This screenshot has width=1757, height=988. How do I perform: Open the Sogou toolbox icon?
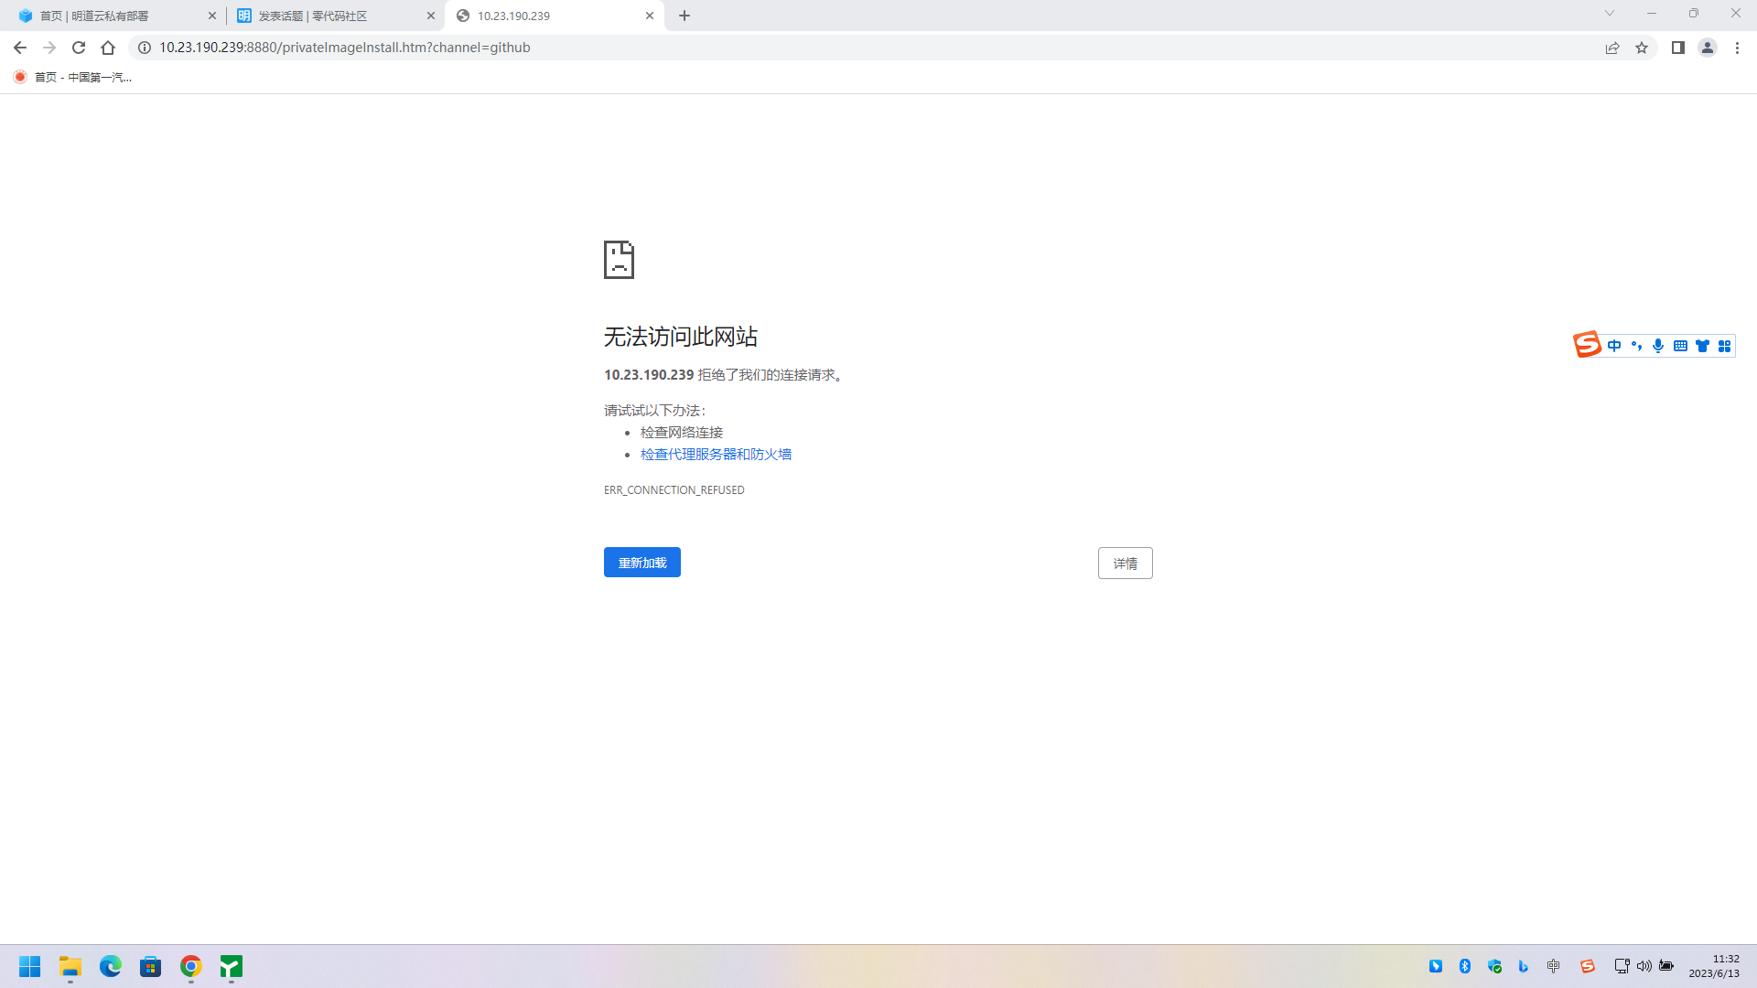pyautogui.click(x=1726, y=346)
